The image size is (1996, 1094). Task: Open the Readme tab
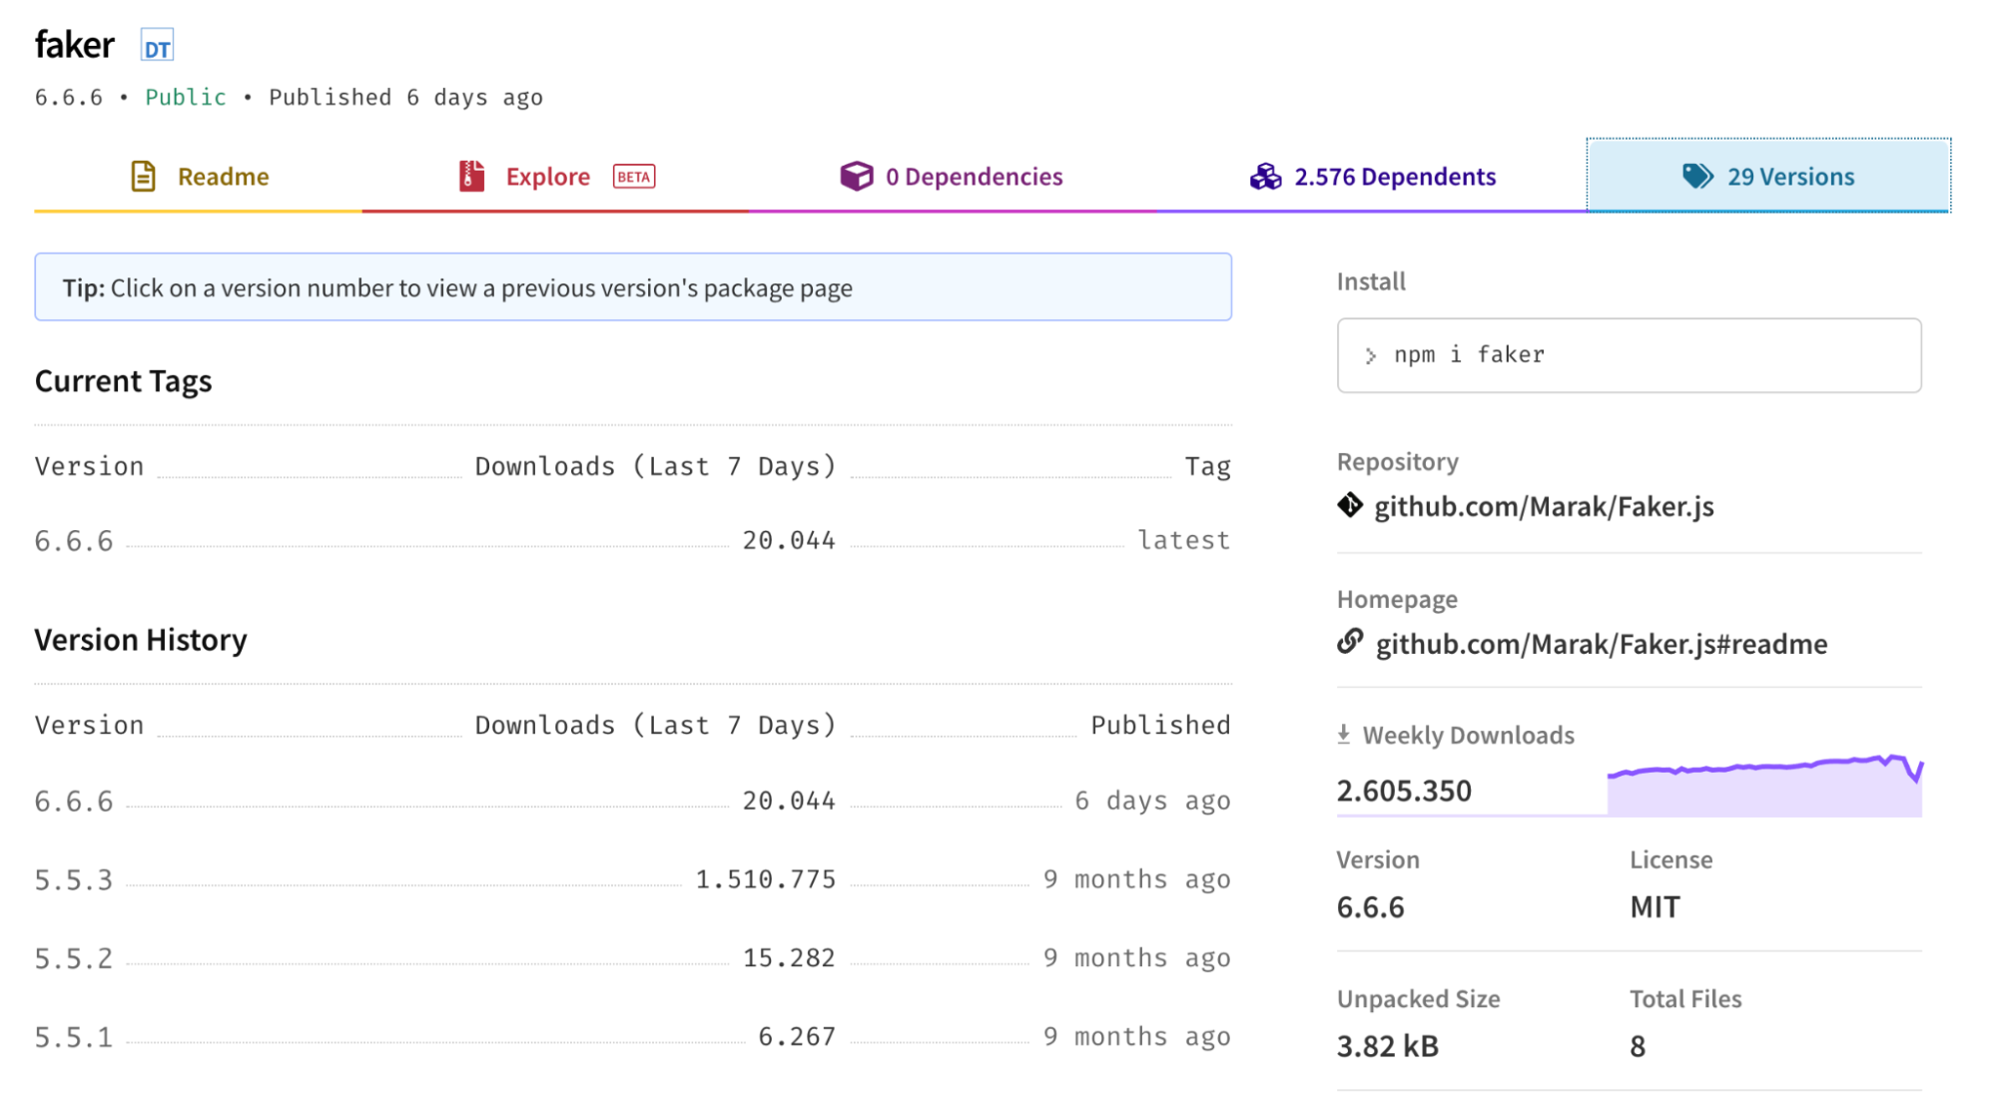click(199, 177)
